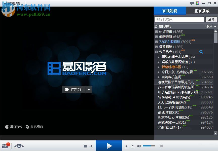Open the feedback message icon in titlebar

tap(192, 3)
